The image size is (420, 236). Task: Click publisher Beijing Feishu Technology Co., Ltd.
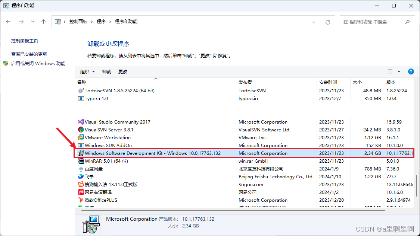[276, 176]
